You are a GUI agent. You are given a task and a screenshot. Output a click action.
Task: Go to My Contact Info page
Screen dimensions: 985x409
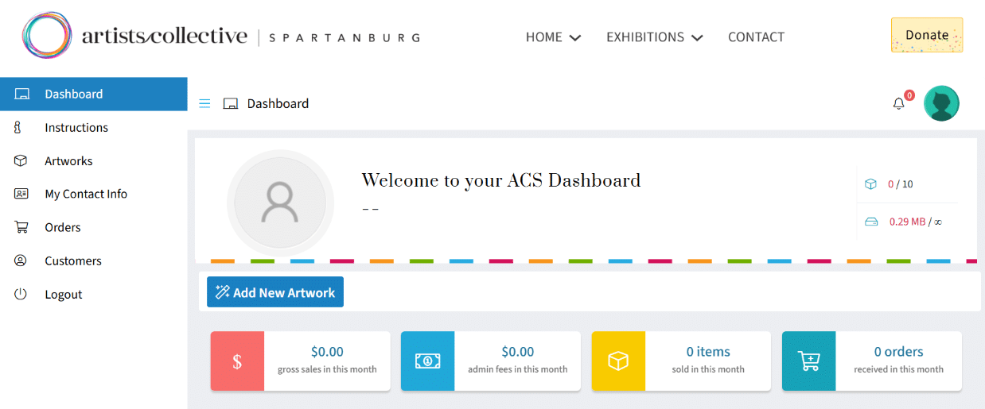[x=86, y=195]
